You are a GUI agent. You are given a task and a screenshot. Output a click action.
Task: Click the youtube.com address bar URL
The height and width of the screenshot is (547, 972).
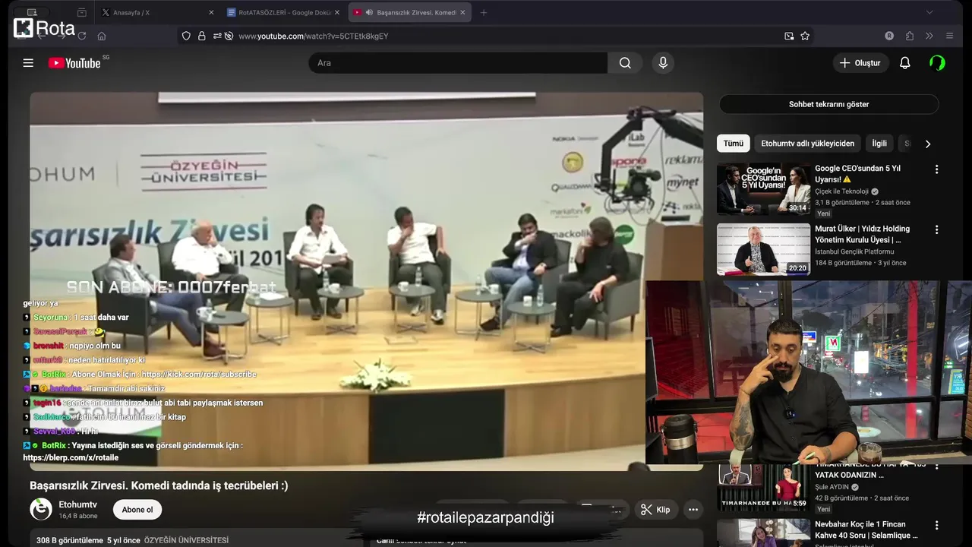tap(314, 36)
